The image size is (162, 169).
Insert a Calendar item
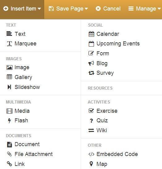click(104, 34)
